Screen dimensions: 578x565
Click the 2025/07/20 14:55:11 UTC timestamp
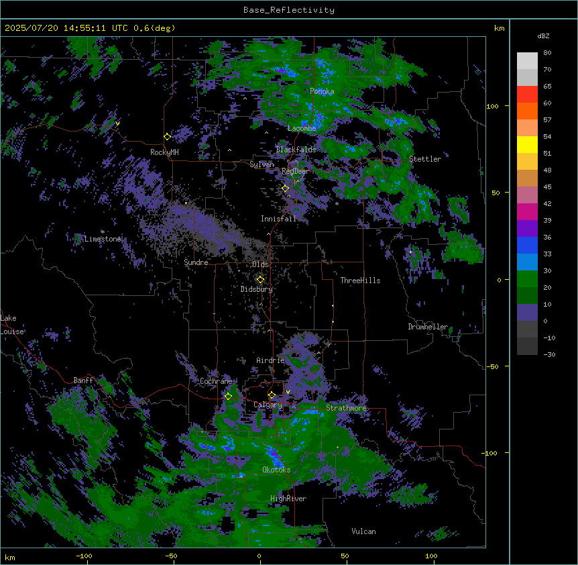pos(66,28)
